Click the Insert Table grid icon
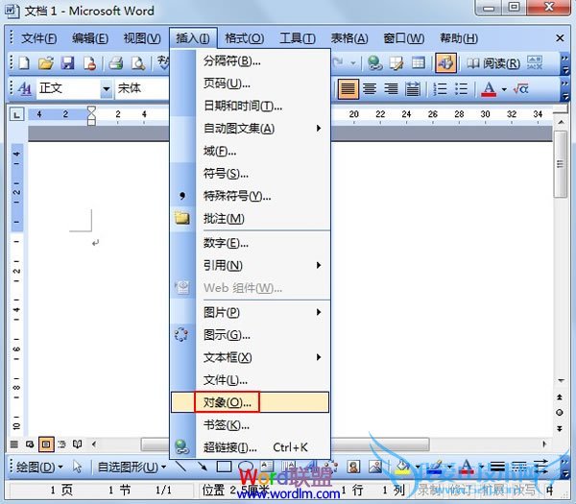Image resolution: width=576 pixels, height=504 pixels. (x=418, y=63)
